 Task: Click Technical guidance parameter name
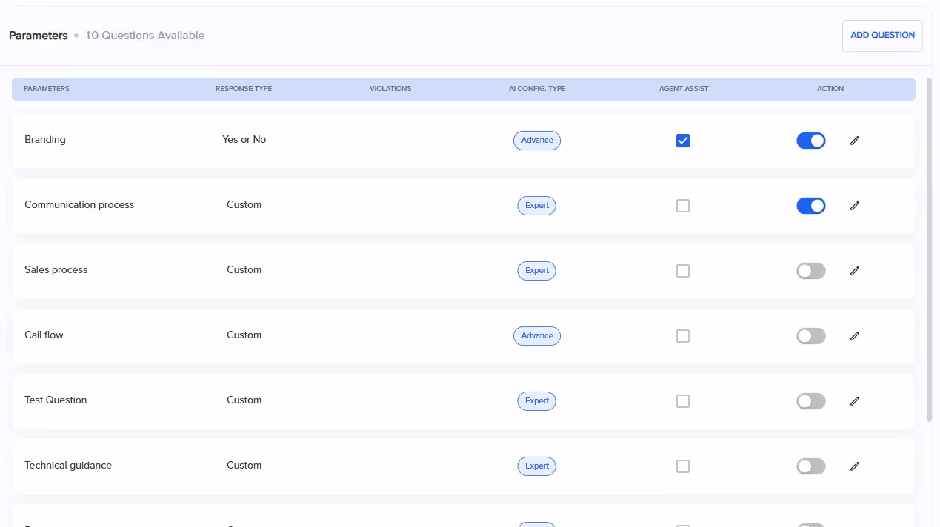(x=68, y=466)
